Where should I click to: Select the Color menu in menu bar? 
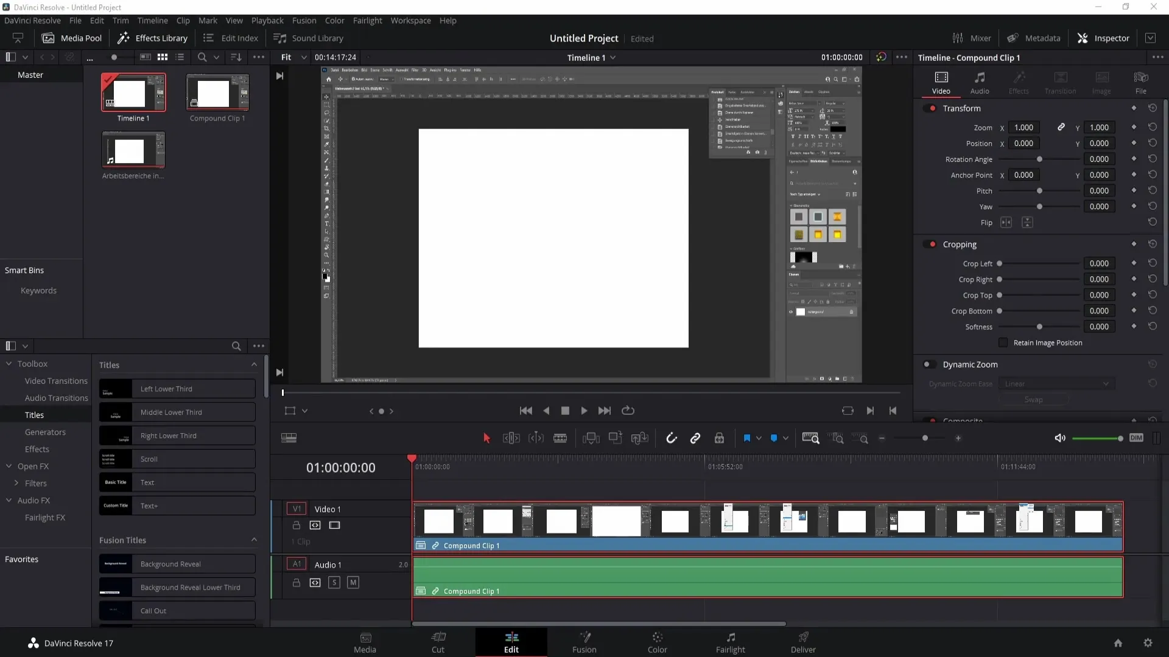(334, 20)
